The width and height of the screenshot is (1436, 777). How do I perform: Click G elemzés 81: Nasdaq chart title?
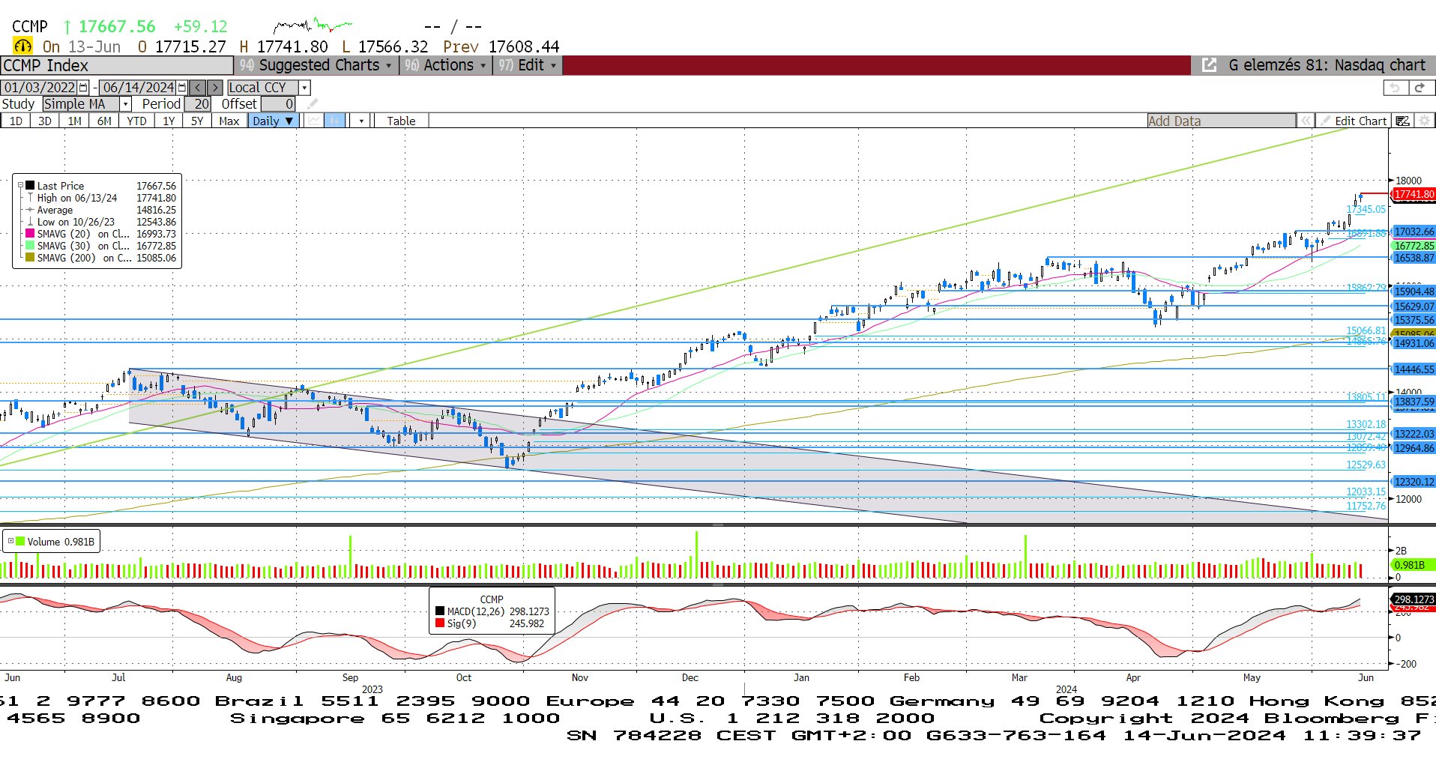point(1327,65)
